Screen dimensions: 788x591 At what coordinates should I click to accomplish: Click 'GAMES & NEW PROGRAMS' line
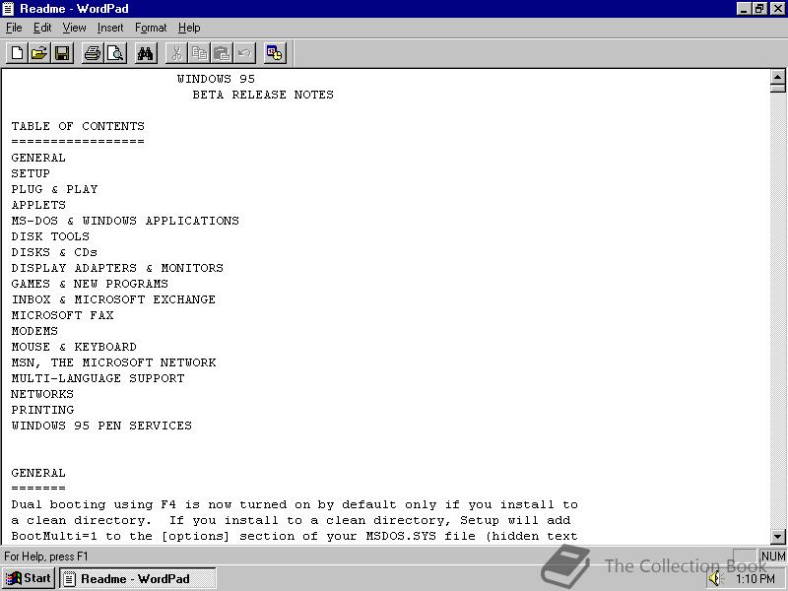(90, 284)
